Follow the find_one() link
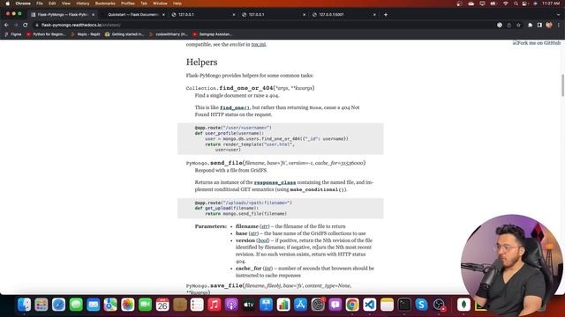565x317 pixels. pos(235,107)
